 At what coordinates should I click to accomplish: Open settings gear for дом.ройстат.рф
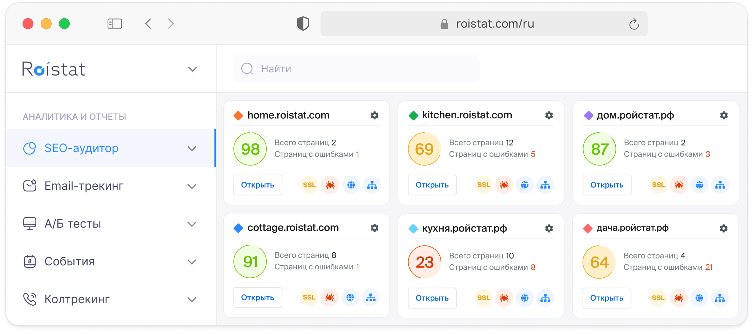click(724, 115)
